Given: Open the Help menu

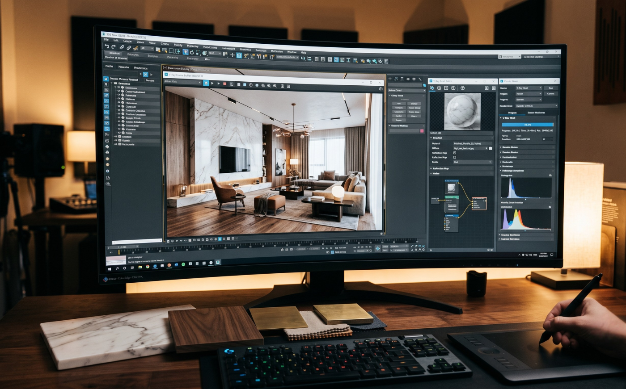Looking at the screenshot, I should click(304, 52).
